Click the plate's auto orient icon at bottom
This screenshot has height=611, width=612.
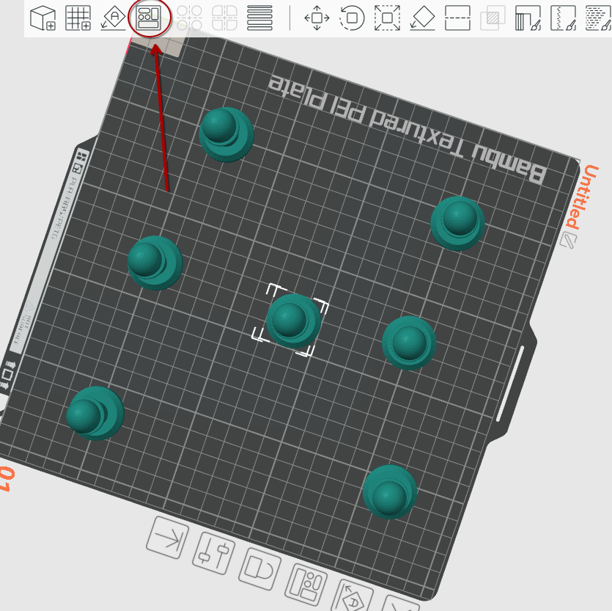click(x=354, y=597)
